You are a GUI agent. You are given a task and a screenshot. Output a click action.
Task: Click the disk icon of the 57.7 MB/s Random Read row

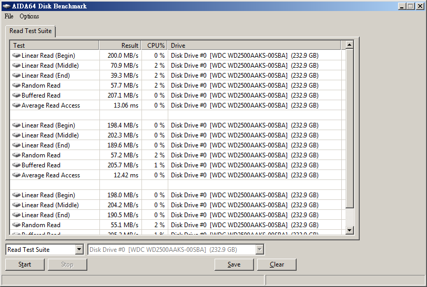click(16, 86)
